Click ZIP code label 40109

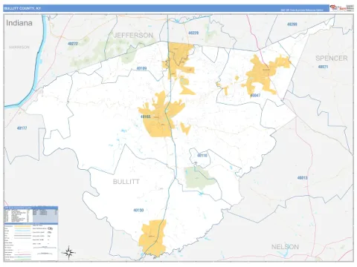coord(141,68)
